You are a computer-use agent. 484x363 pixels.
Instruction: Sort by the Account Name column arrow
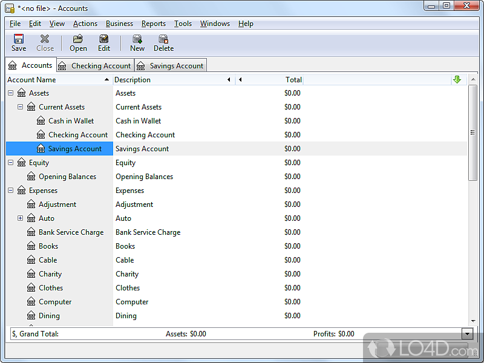(106, 80)
